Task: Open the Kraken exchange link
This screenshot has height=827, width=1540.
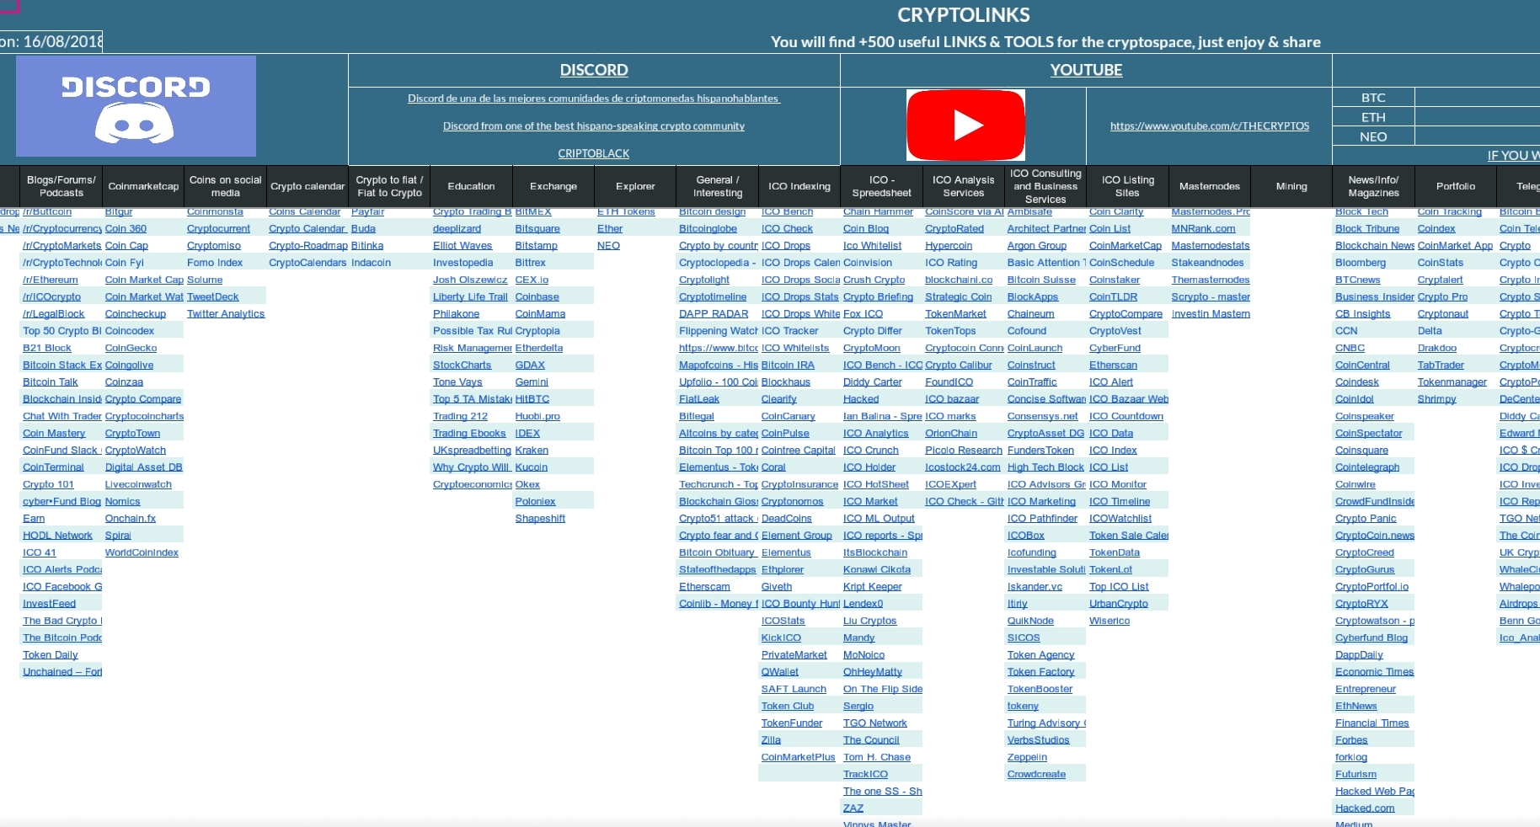Action: tap(532, 451)
